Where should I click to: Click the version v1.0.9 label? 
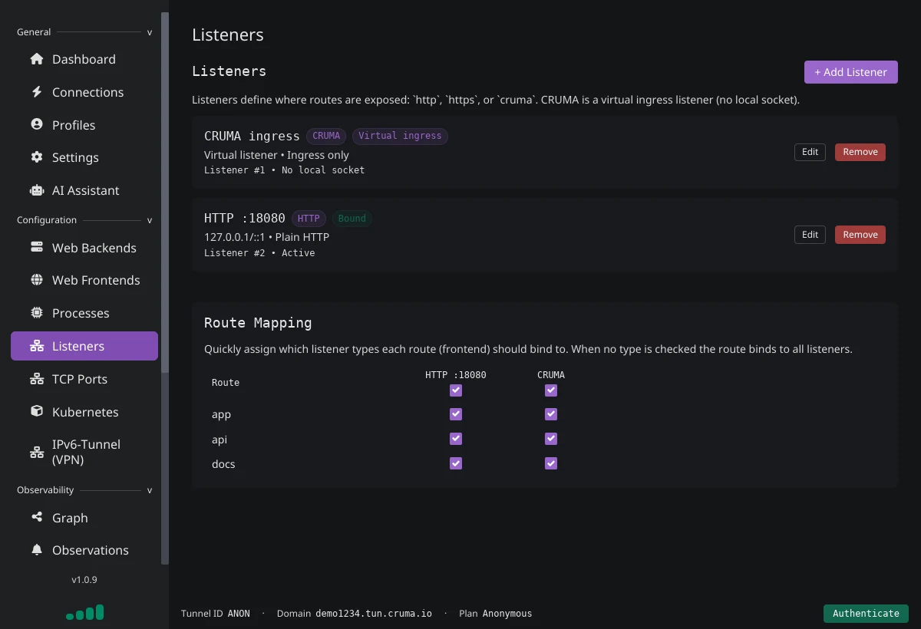tap(84, 580)
